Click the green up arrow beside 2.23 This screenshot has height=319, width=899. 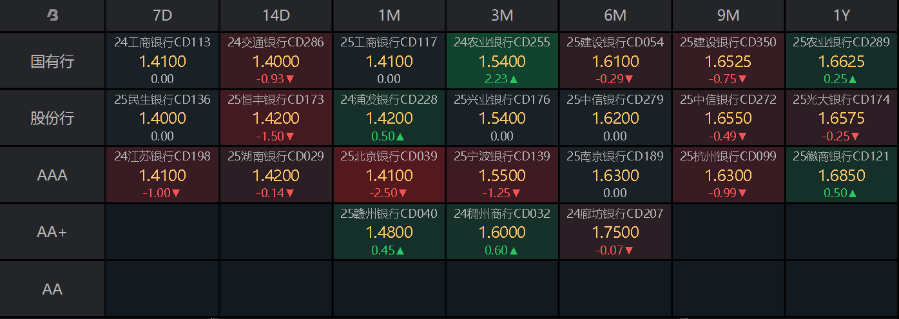click(x=514, y=79)
